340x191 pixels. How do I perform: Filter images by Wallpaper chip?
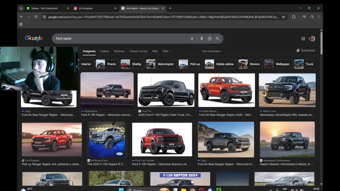278,64
